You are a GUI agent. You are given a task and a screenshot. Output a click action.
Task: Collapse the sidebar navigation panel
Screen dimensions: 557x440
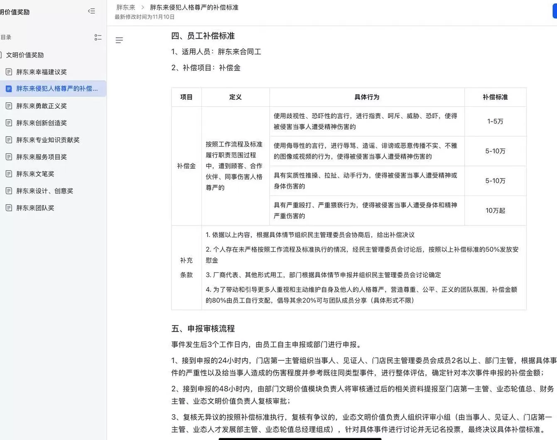point(91,11)
